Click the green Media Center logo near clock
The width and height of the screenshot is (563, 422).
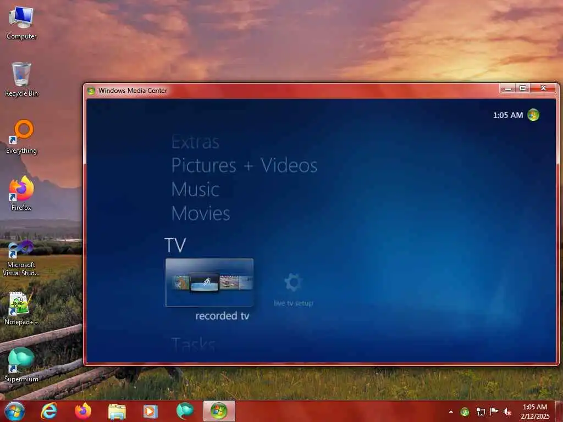pyautogui.click(x=533, y=115)
